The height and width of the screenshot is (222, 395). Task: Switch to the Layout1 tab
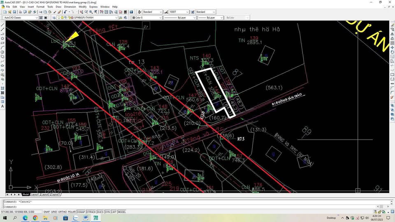tap(35, 194)
